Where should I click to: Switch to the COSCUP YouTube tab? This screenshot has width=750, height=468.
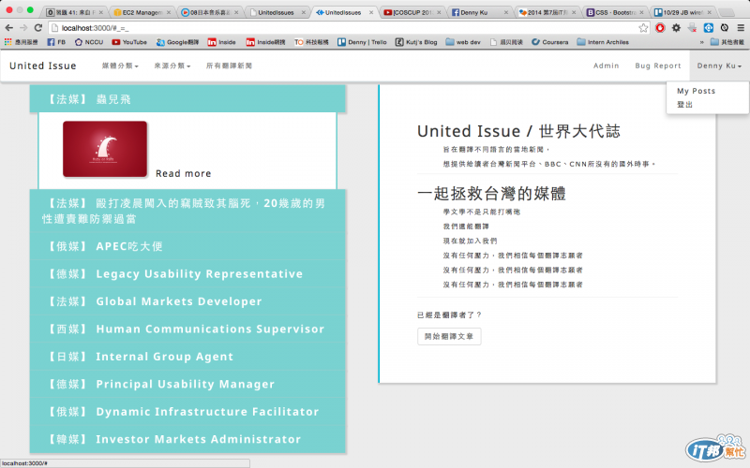[412, 12]
